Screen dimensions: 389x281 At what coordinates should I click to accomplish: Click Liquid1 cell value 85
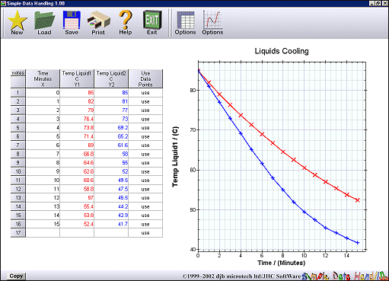coord(77,93)
